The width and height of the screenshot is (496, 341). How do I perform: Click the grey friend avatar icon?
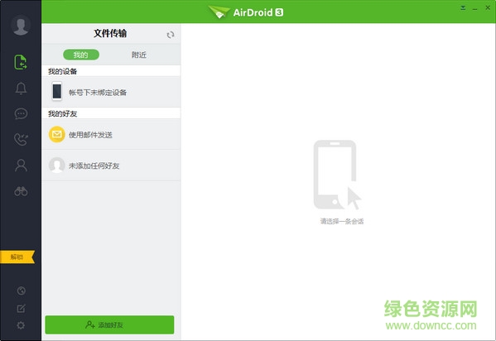tap(57, 166)
